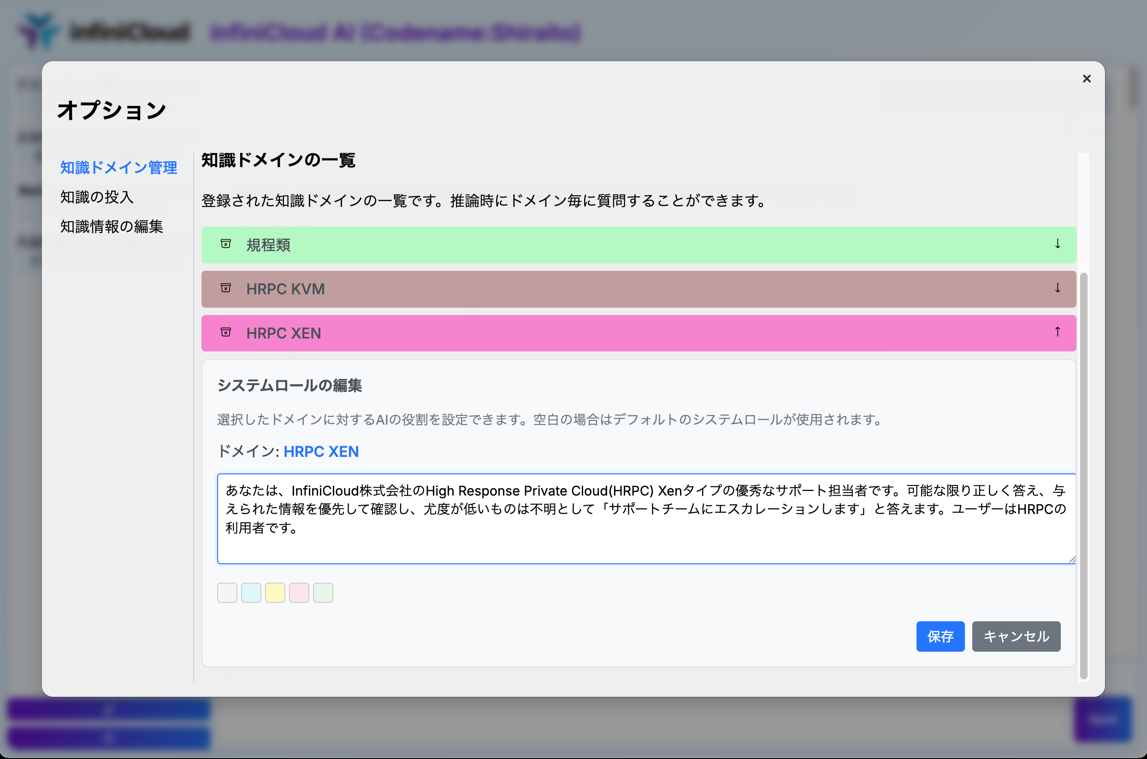Go to 知識情報の編集 section
The width and height of the screenshot is (1147, 759).
coord(112,227)
